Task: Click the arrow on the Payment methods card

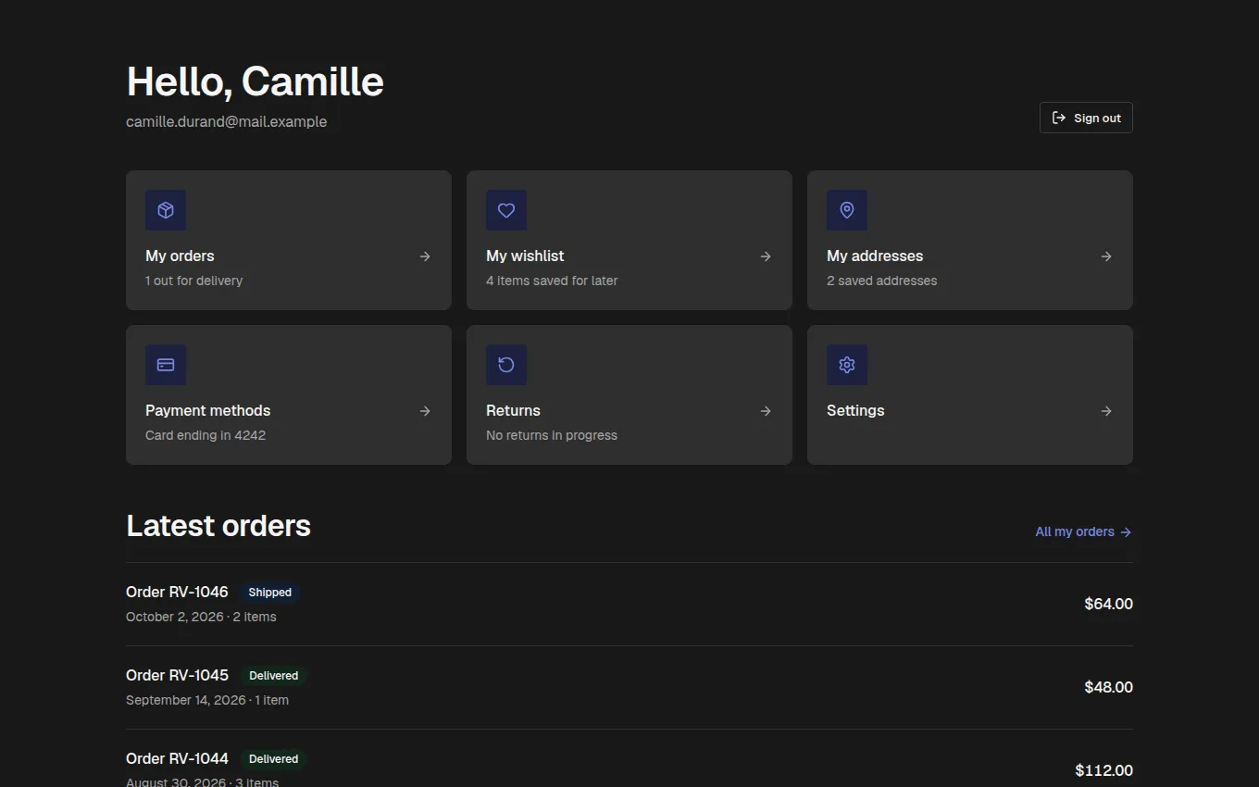Action: [425, 411]
